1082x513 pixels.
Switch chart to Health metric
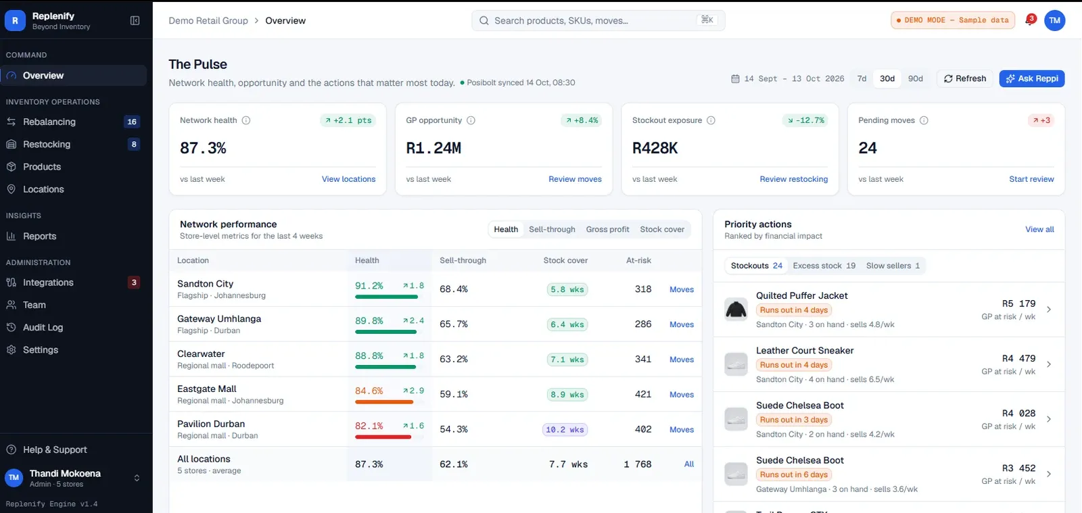click(506, 229)
